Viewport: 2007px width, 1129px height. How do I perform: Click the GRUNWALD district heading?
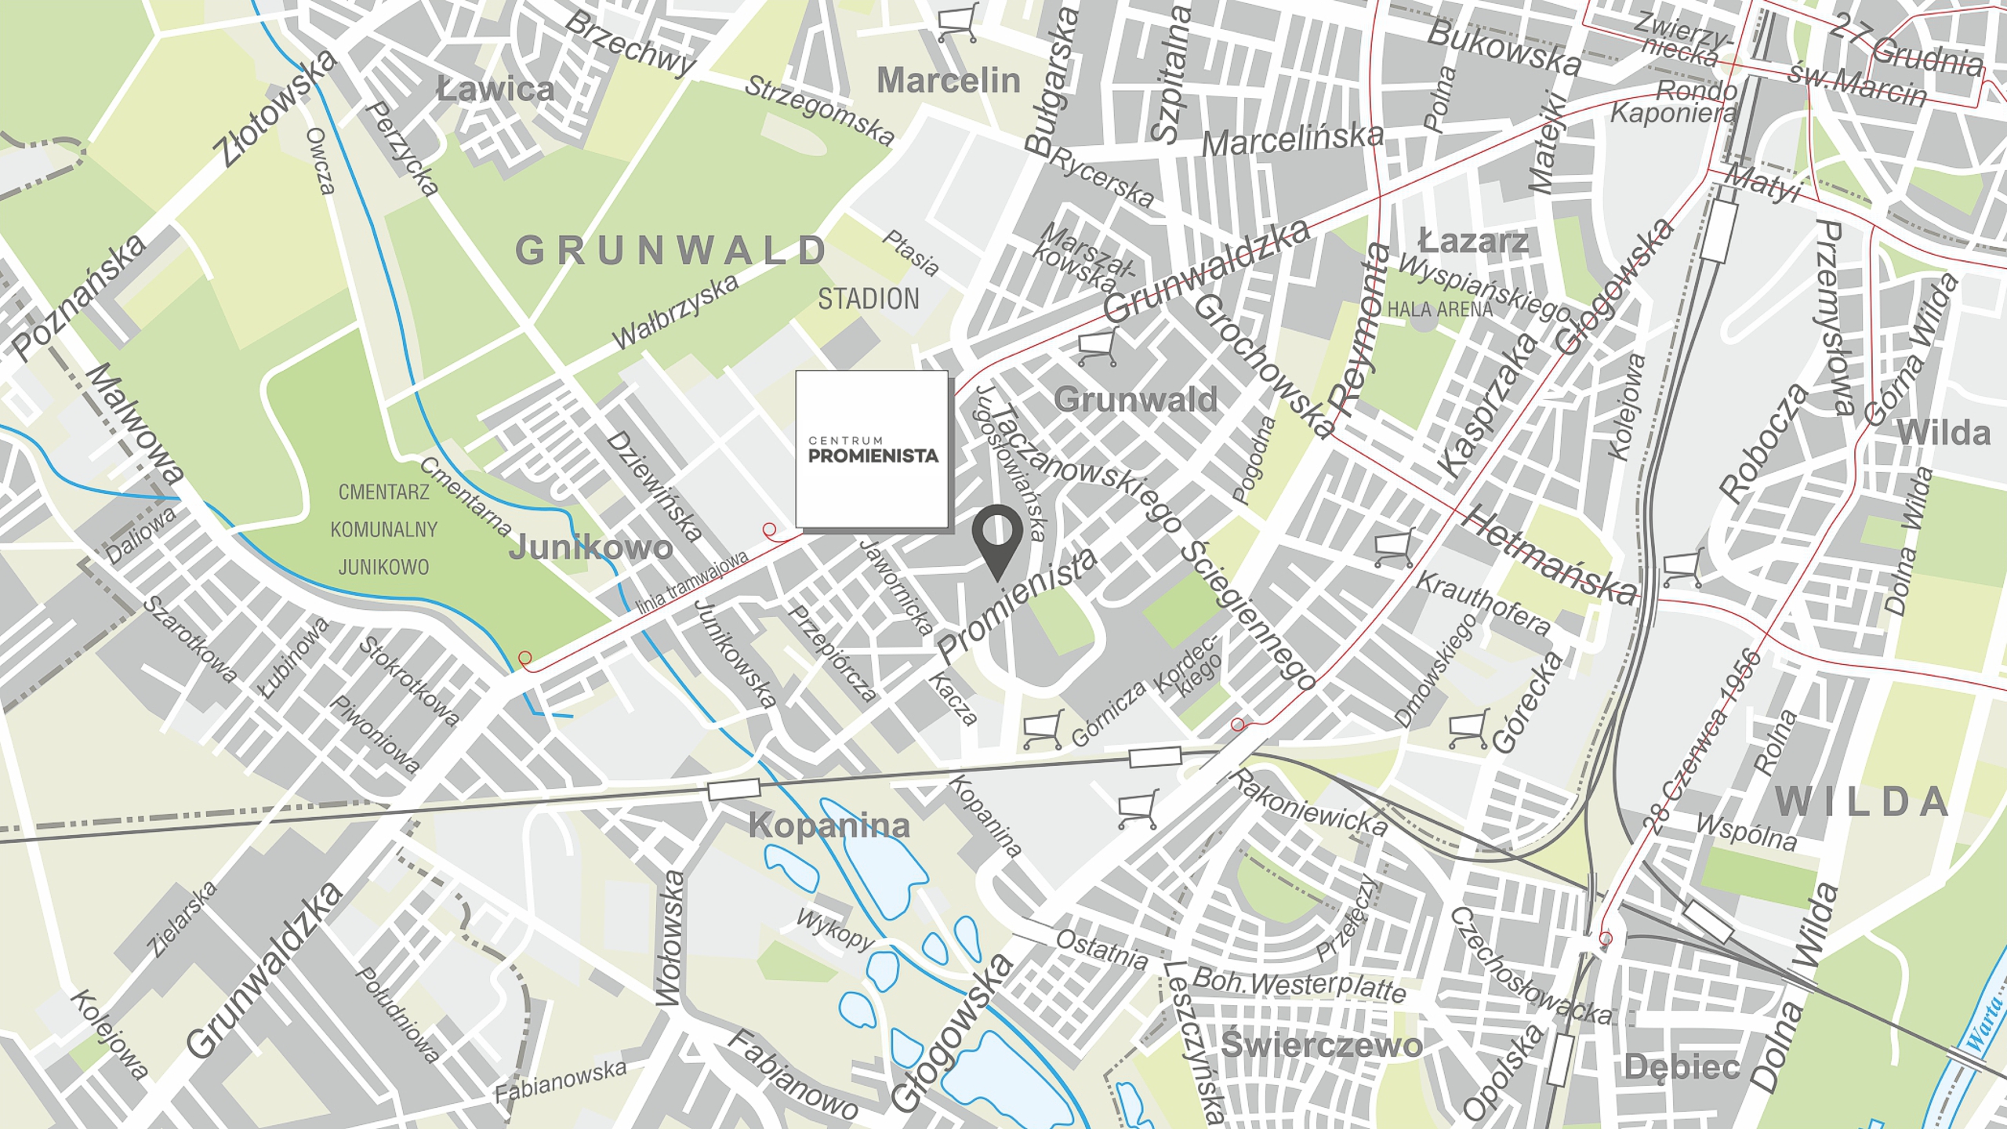(670, 251)
